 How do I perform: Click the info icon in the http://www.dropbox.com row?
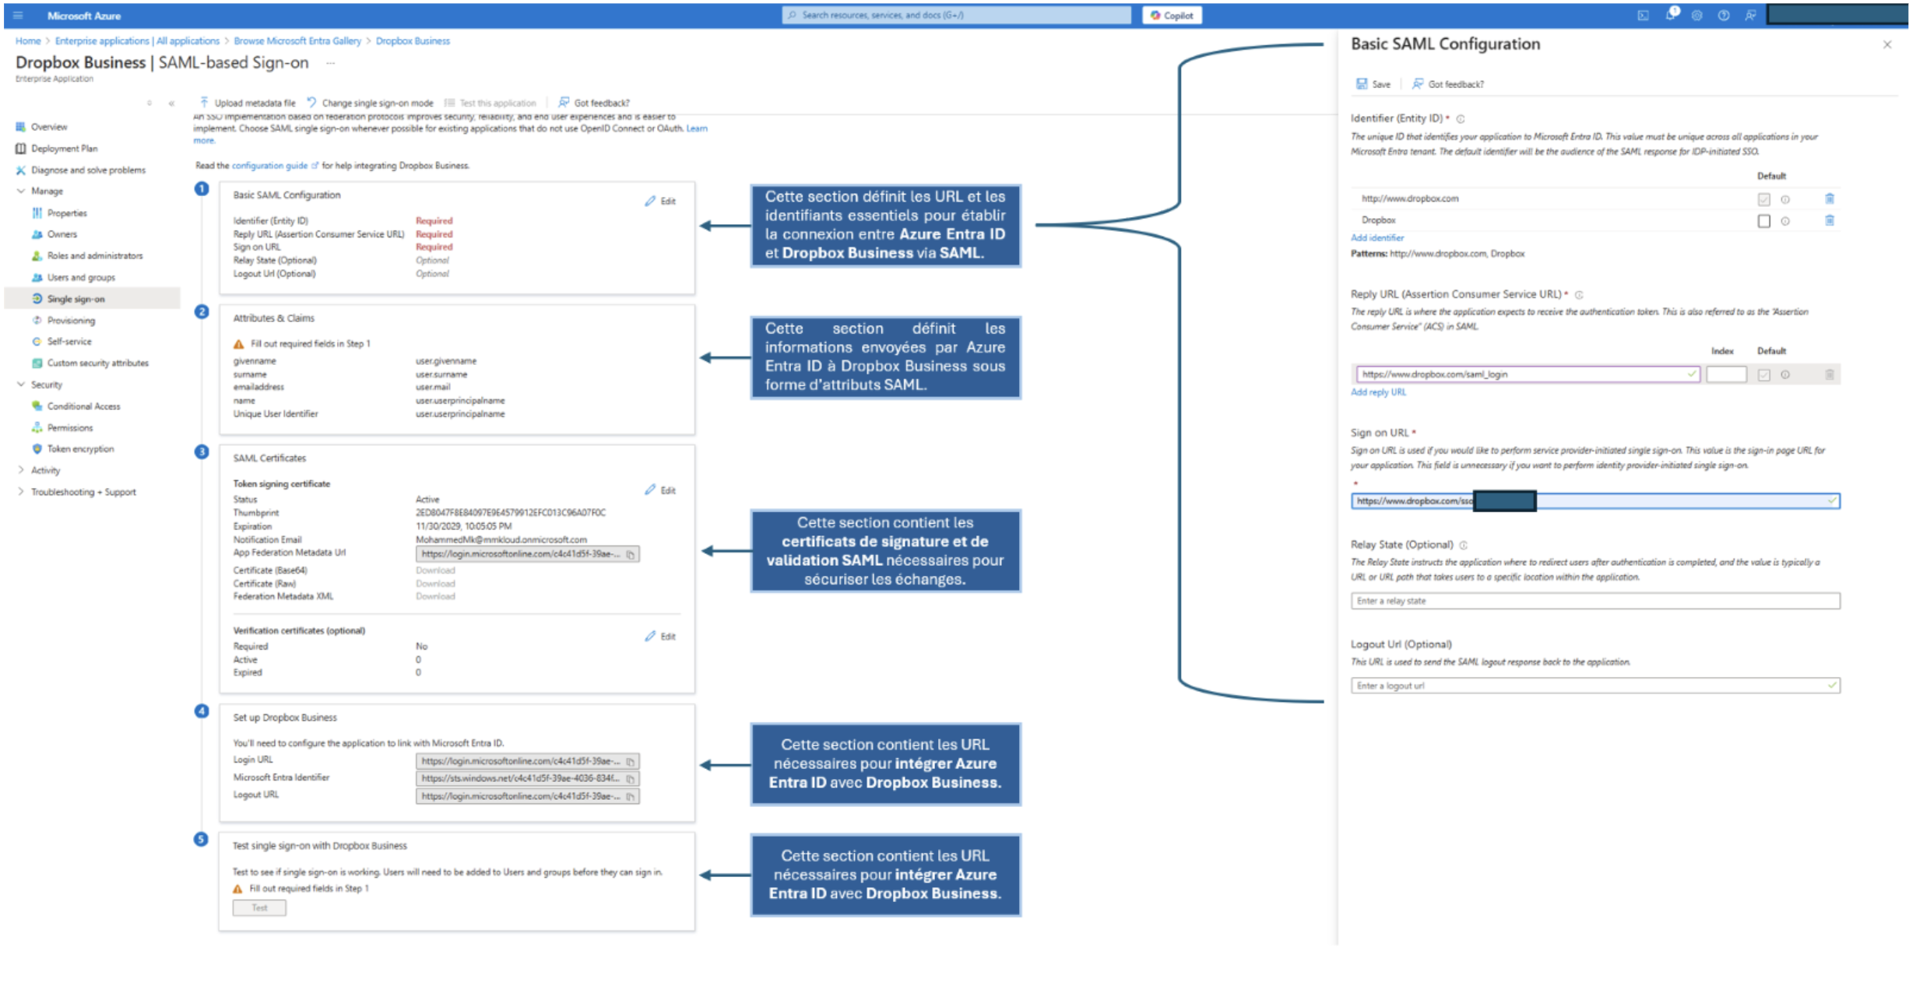[1785, 200]
